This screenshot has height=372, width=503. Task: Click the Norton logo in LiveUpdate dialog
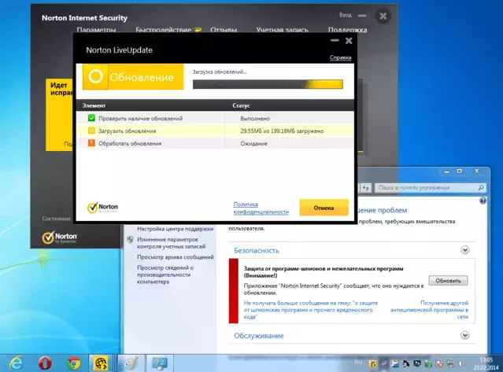tap(102, 208)
